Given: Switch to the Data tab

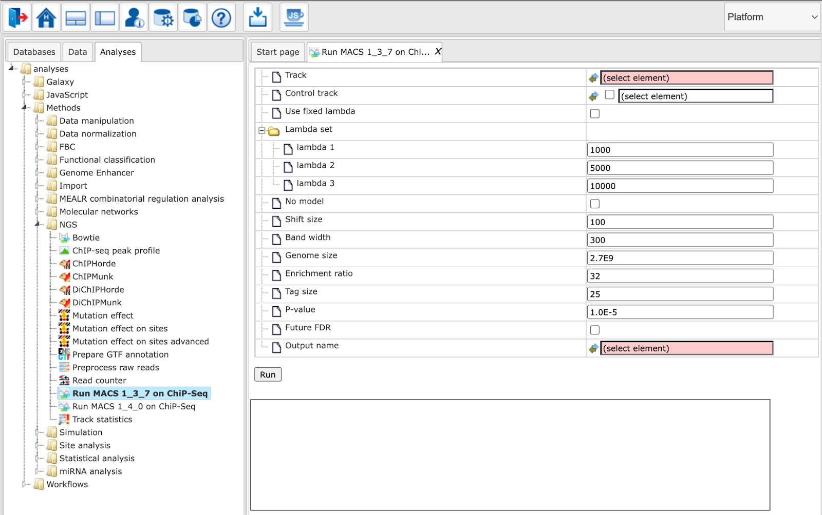Looking at the screenshot, I should tap(78, 52).
